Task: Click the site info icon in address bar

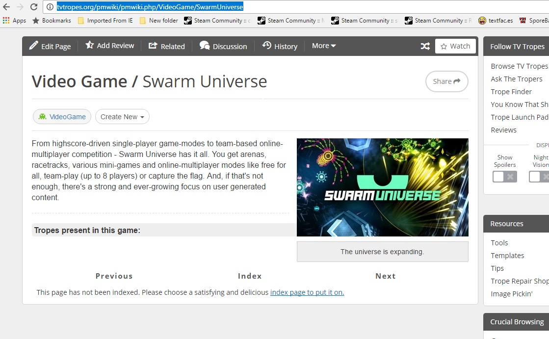Action: [50, 7]
